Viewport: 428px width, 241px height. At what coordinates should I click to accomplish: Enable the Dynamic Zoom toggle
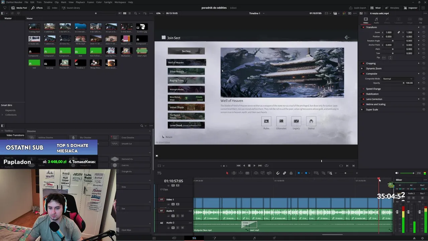[x=362, y=68]
